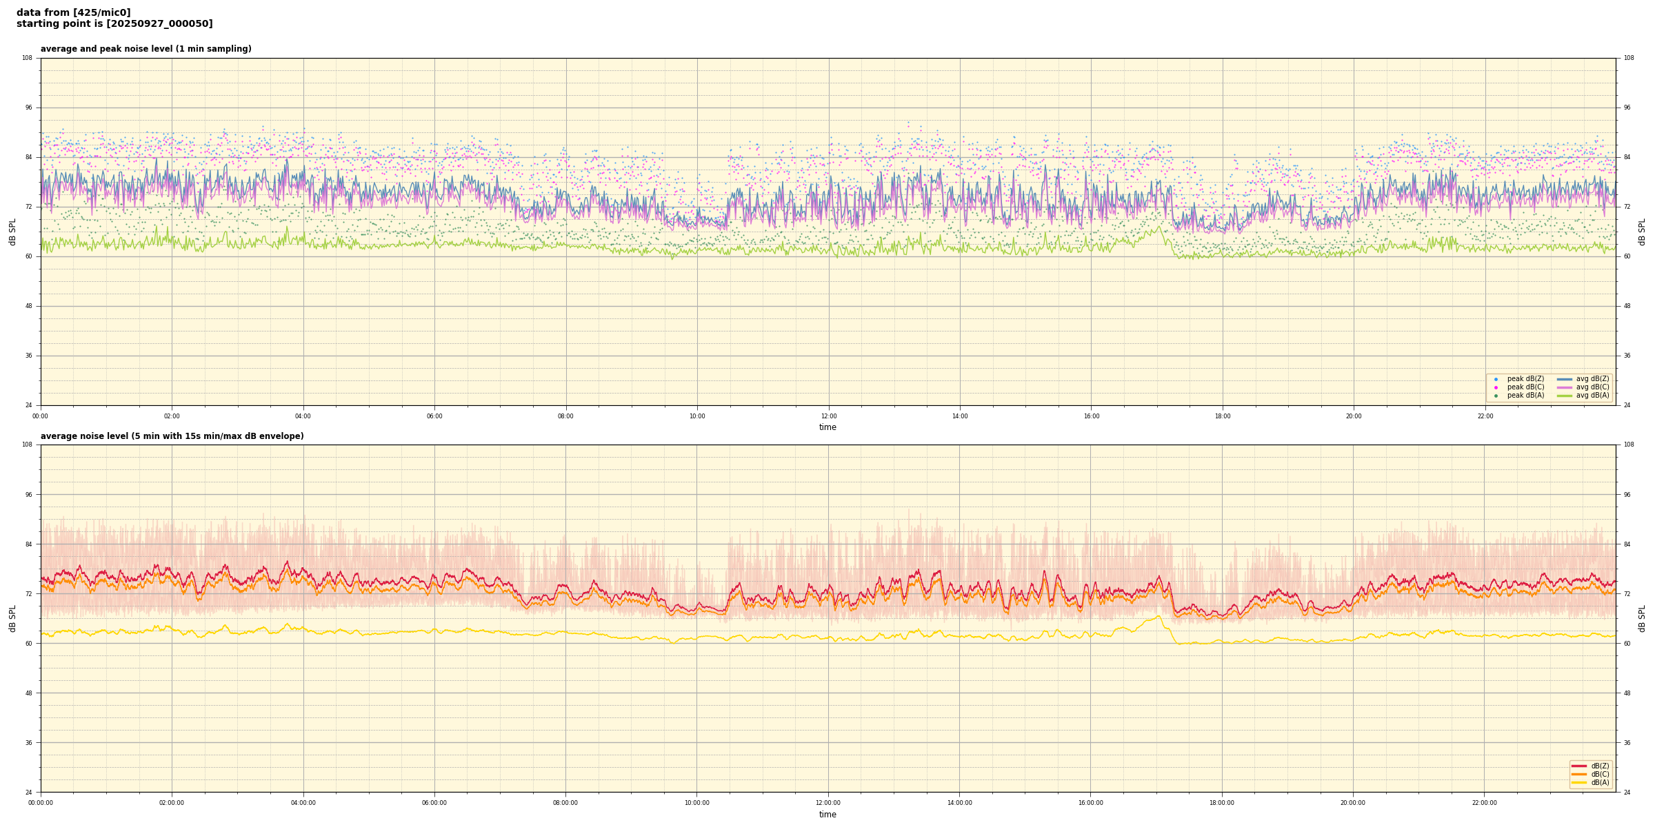
Task: Click the 18:00:00 tick label on bottom chart
Action: (1222, 803)
